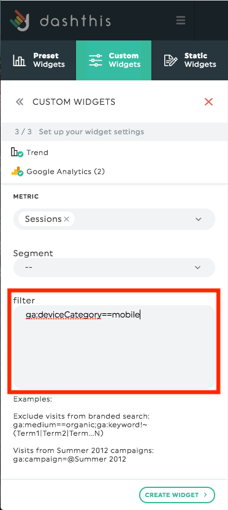Screen dimensions: 228x510
Task: Click the DashThis logo icon
Action: coord(20,20)
